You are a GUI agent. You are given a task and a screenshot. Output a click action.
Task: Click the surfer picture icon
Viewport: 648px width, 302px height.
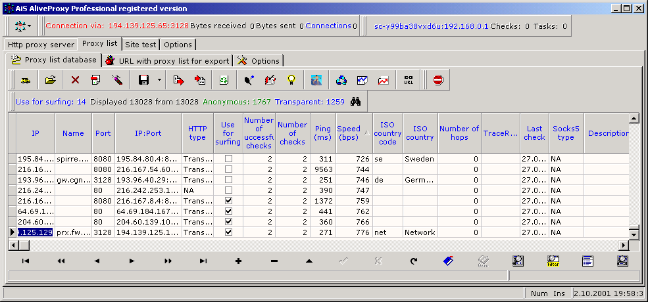tap(316, 80)
